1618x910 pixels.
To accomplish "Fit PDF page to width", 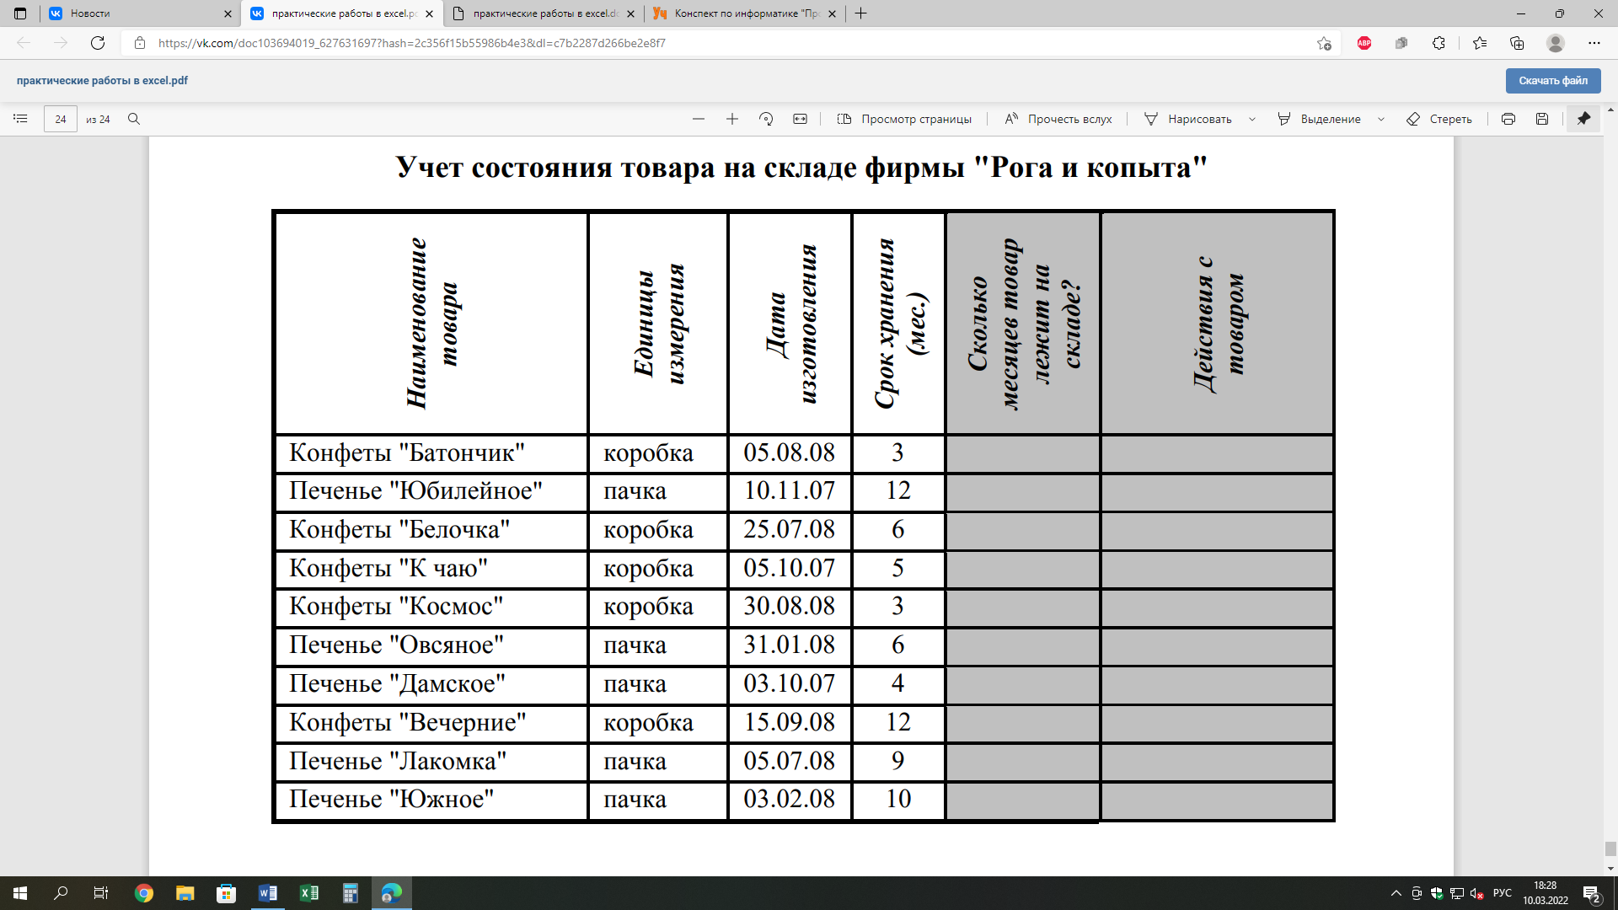I will (x=801, y=119).
